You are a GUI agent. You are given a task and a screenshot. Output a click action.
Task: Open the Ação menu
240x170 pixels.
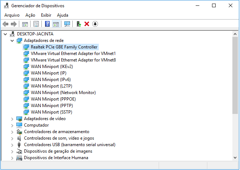[30, 15]
